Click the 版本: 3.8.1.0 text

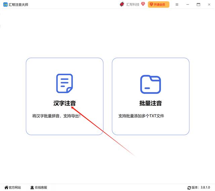pos(201,187)
